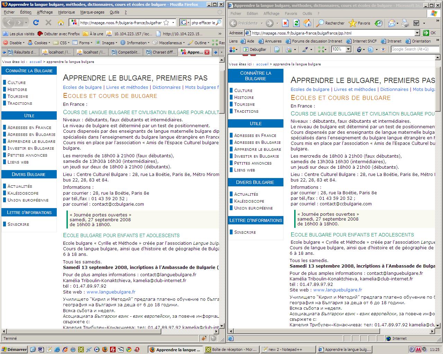Open Forums de discussion Intranet in the IE links bar
This screenshot has width=443, height=354.
tap(314, 41)
